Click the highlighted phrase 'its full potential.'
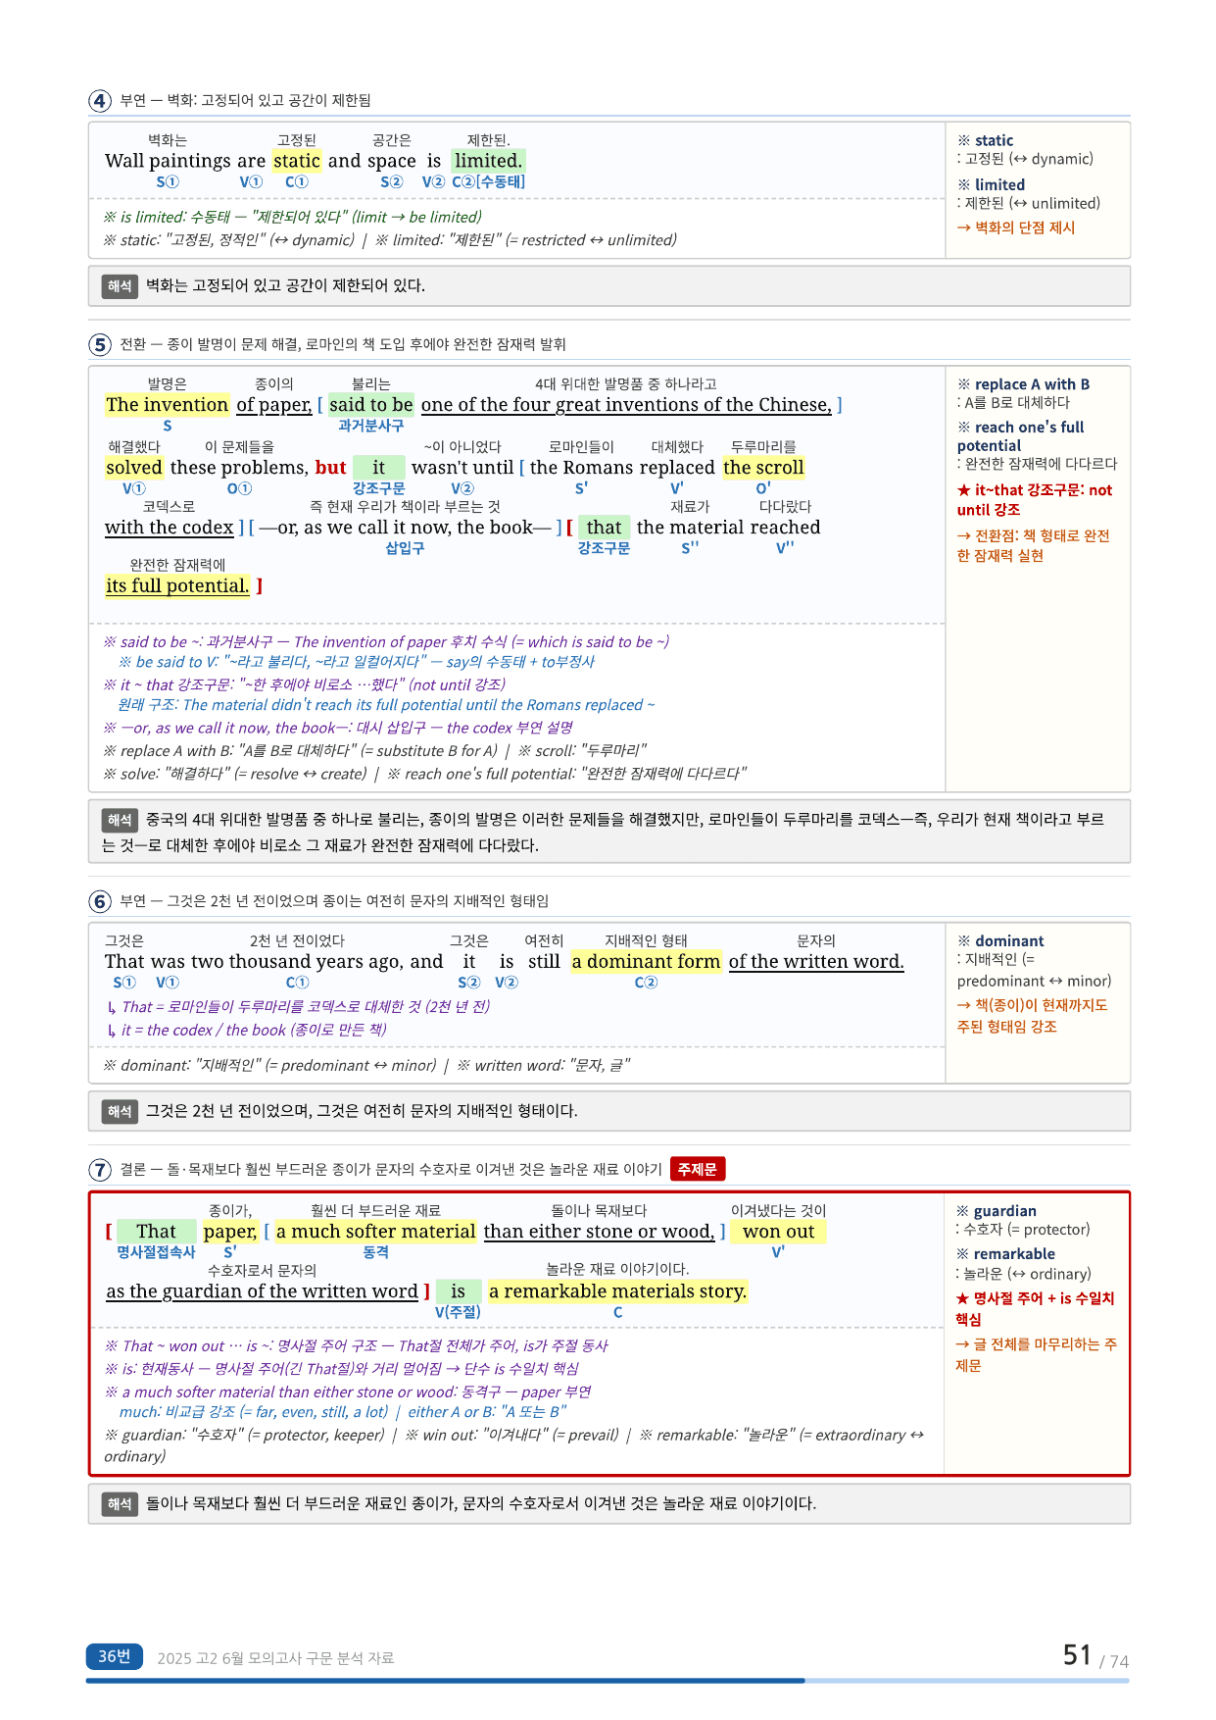The image size is (1216, 1720). [x=177, y=586]
